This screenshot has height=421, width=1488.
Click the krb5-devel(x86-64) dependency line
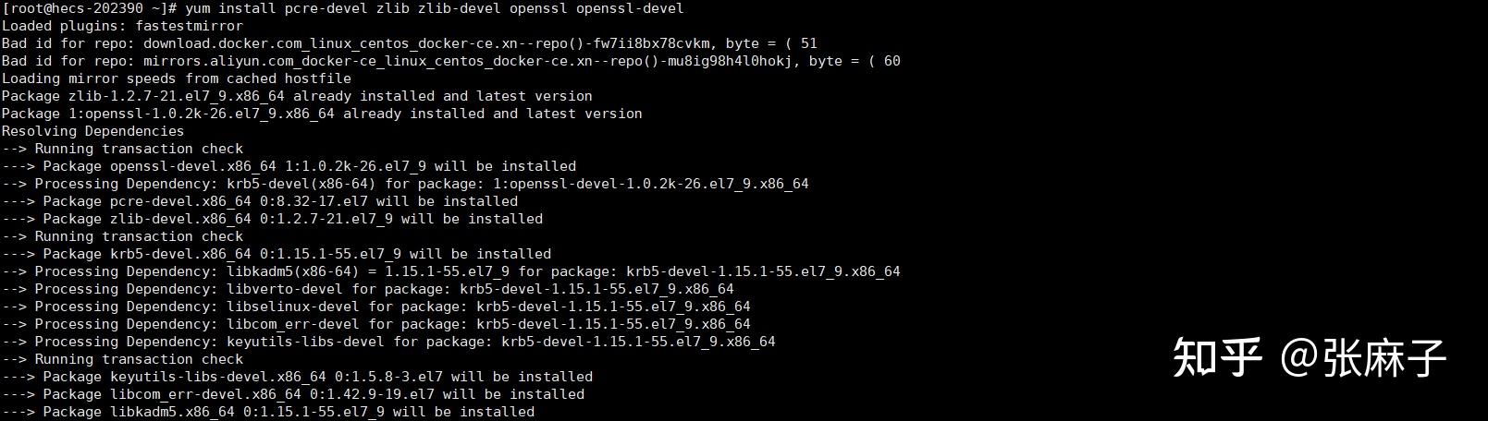point(405,184)
